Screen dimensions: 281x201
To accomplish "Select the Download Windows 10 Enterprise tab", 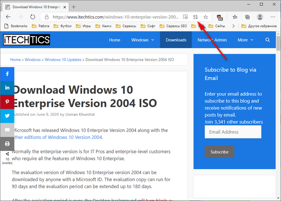I will 36,7.
